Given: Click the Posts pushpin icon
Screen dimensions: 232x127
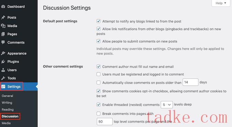Looking at the screenshot, I should point(3,17).
